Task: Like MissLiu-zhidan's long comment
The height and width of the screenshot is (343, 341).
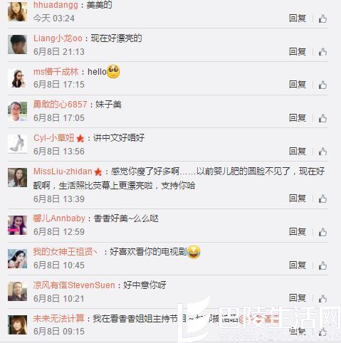Action: [x=322, y=199]
